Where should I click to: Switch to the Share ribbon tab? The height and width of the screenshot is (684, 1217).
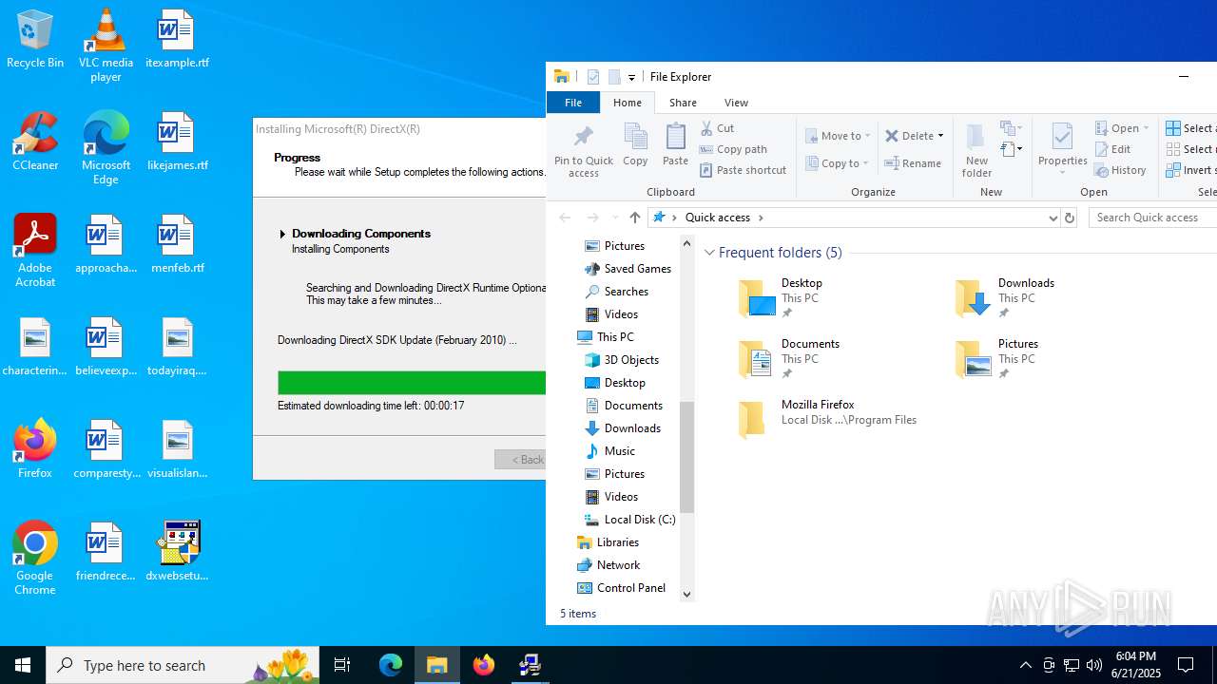coord(683,103)
